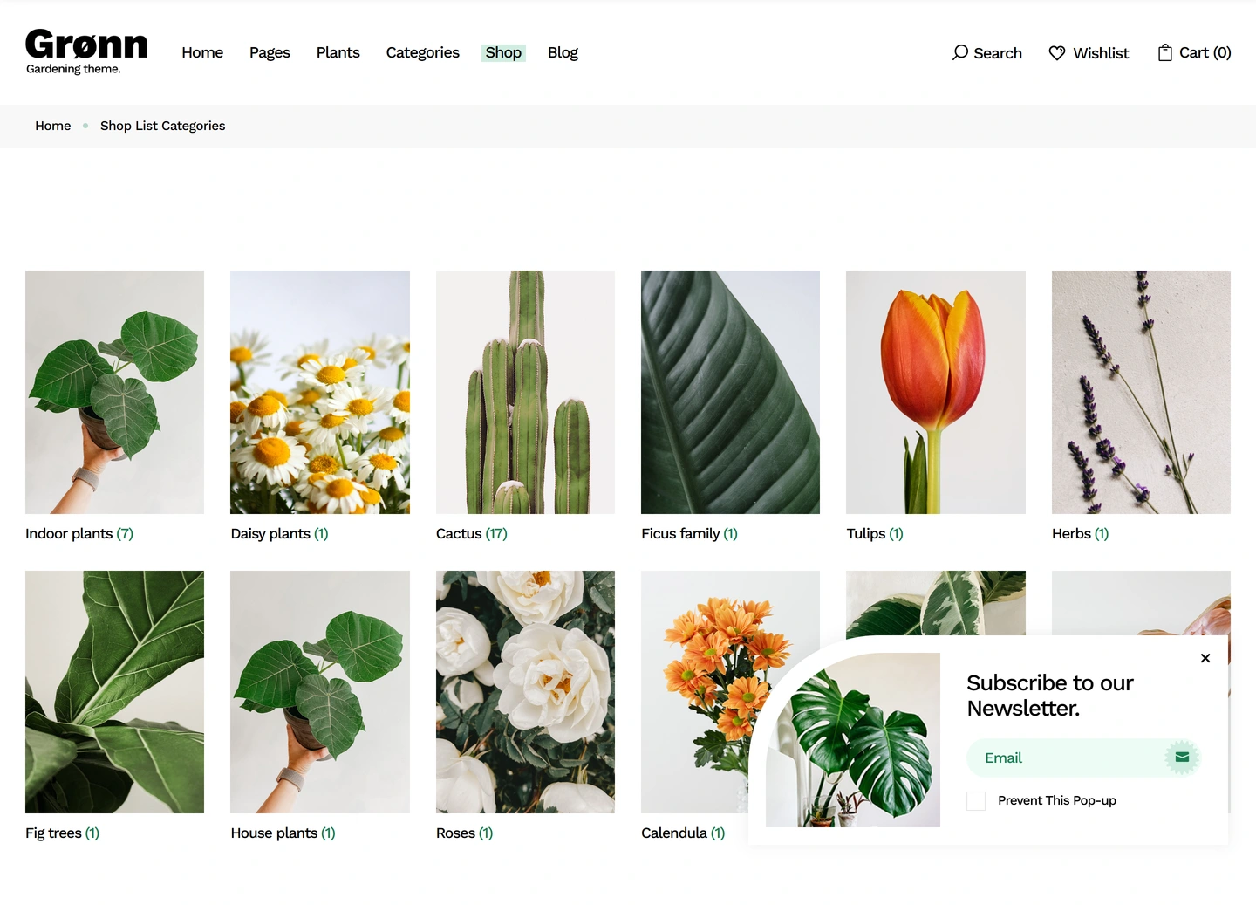Image resolution: width=1256 pixels, height=905 pixels.
Task: Tick the Prevent This Pop-up checkbox
Action: [976, 800]
